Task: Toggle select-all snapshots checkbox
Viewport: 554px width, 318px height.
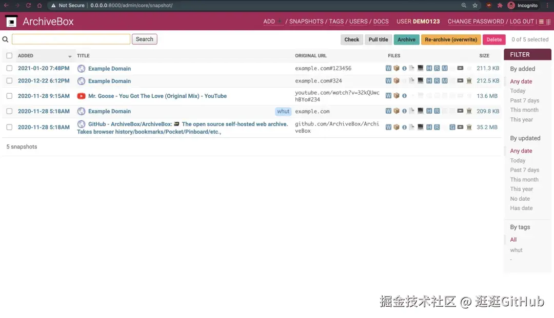Action: click(9, 56)
